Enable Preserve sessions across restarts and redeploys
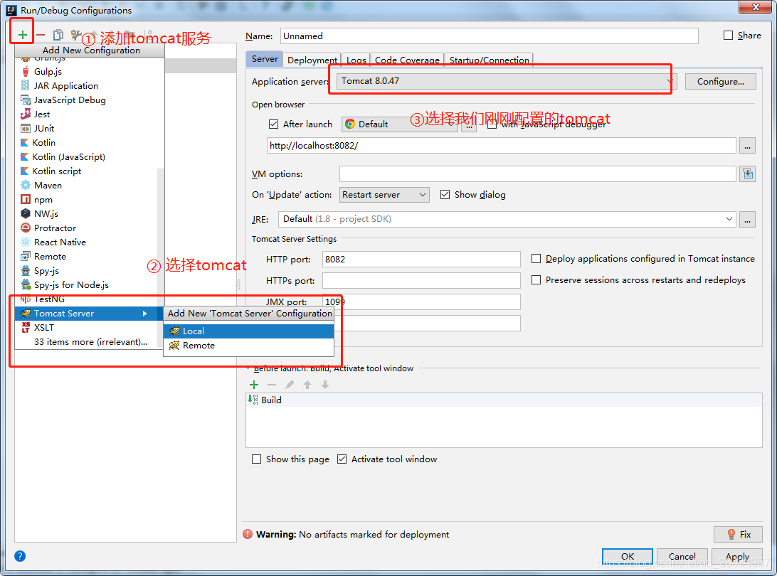The width and height of the screenshot is (777, 576). 536,280
